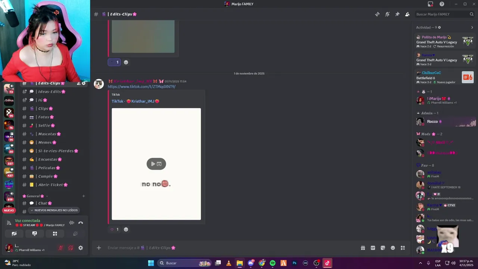478x269 pixels.
Task: Open TikTok app in the taskbar
Action: tap(327, 263)
